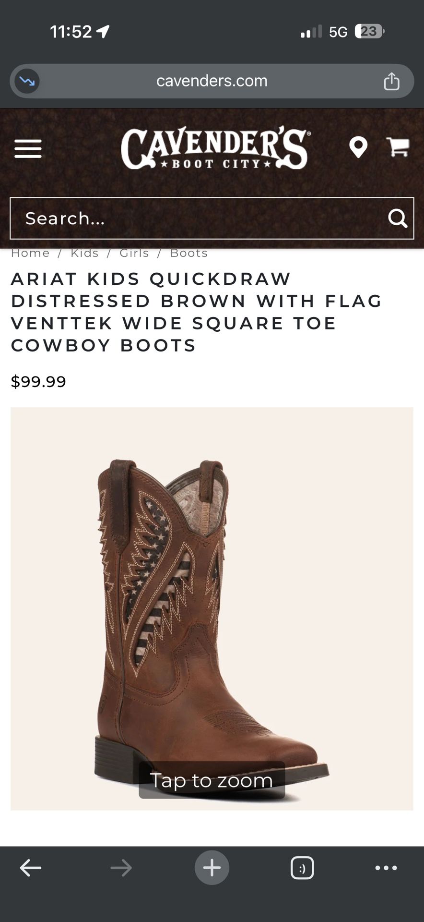424x922 pixels.
Task: Tap the 'Tap to zoom' overlay
Action: pyautogui.click(x=212, y=780)
